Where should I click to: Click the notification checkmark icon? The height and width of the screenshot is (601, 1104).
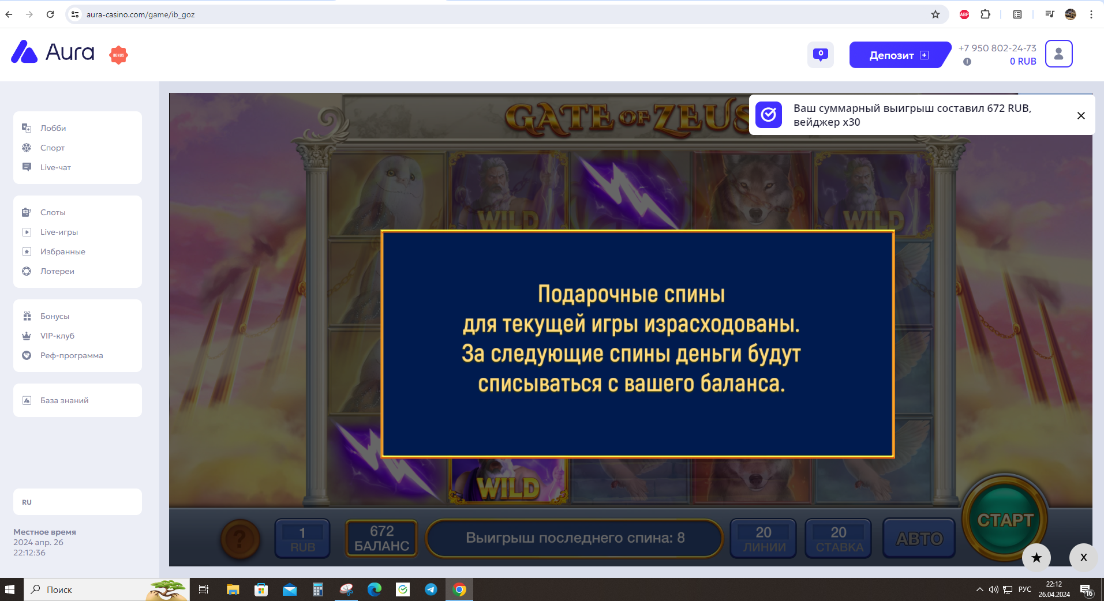(769, 115)
